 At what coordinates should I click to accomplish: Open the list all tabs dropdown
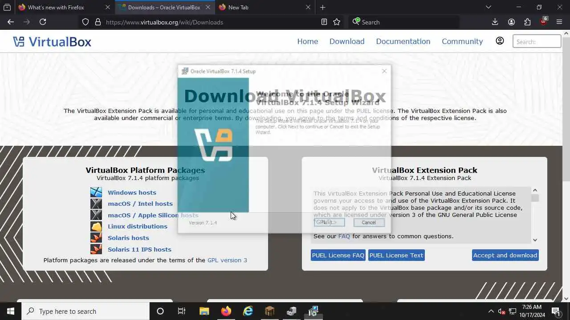pyautogui.click(x=489, y=7)
